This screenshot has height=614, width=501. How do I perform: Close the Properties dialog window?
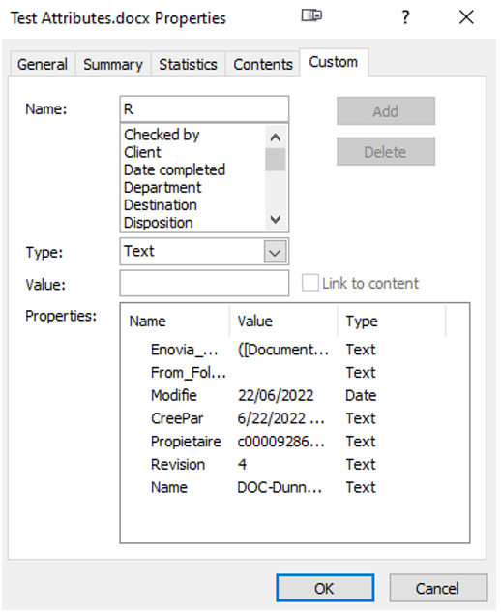[466, 17]
